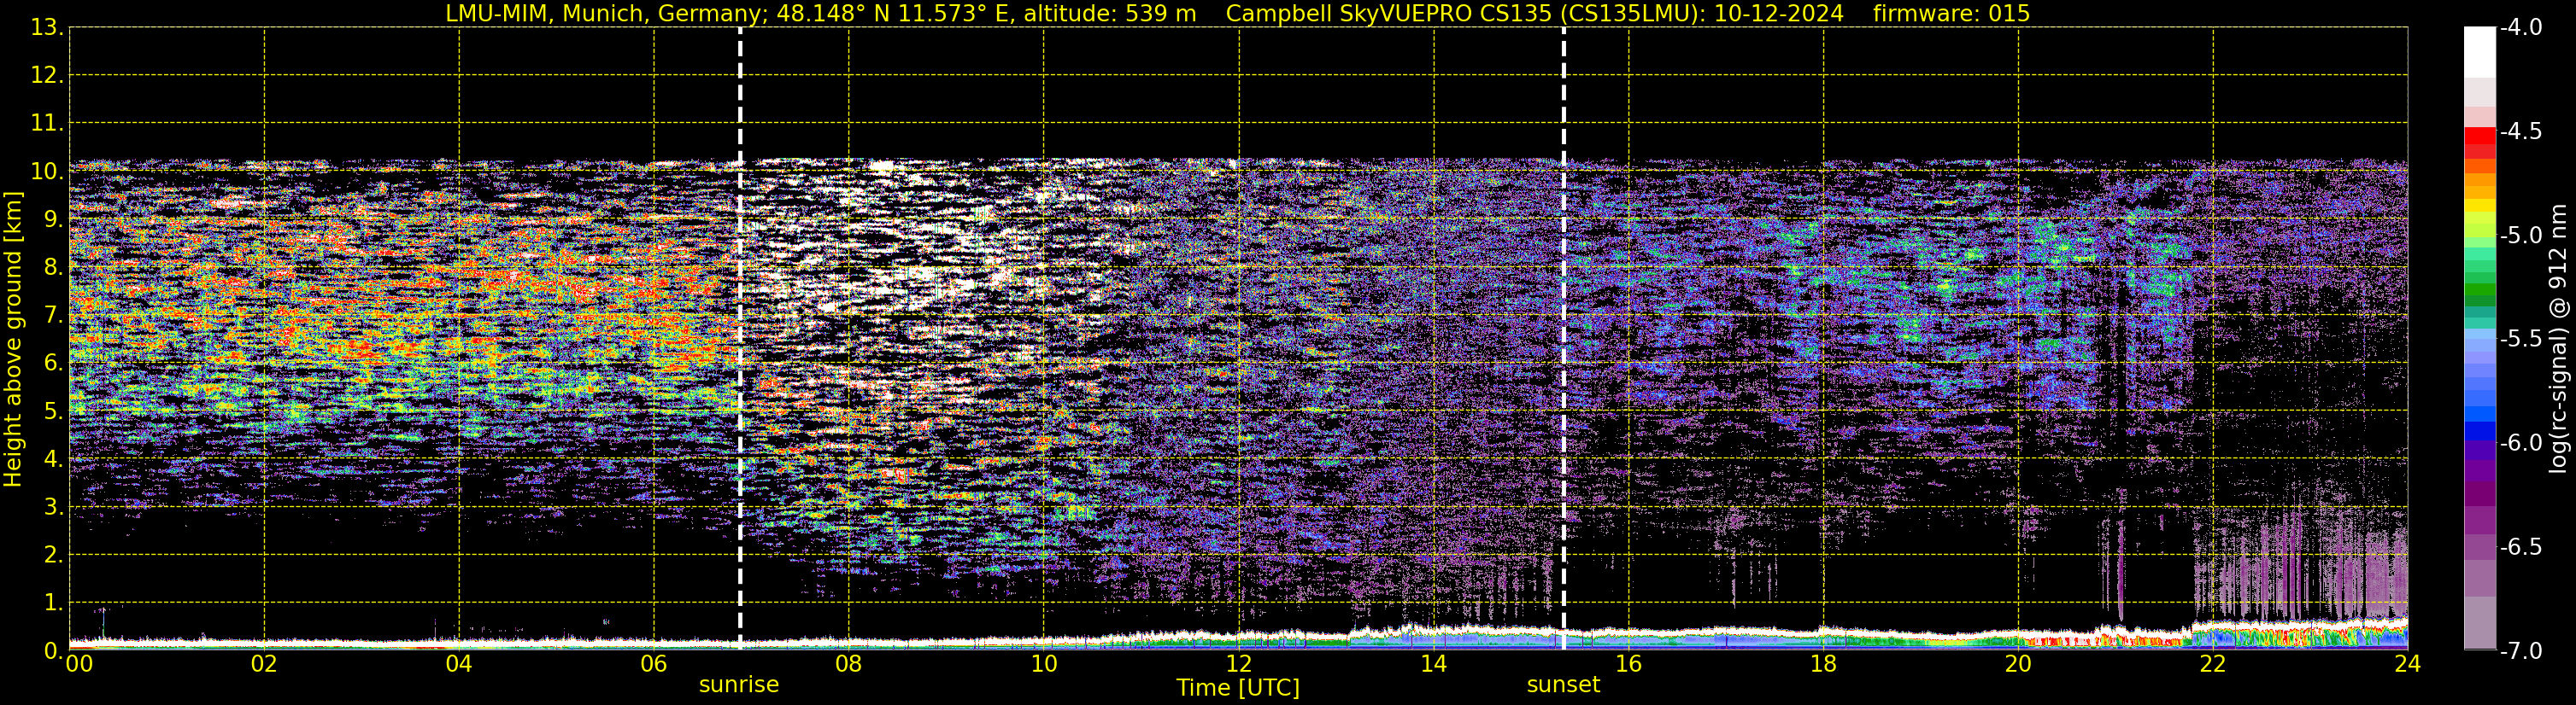
Task: Click the y-axis tick label 2
Action: 52,556
